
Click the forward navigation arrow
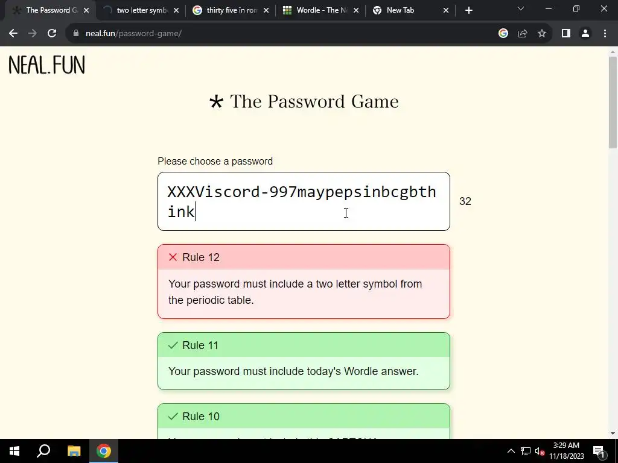pyautogui.click(x=33, y=34)
